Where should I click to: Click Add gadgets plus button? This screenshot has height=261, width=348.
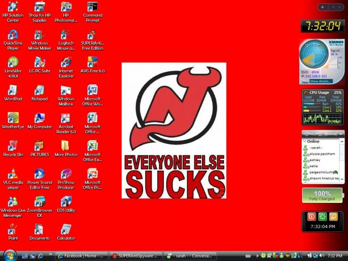[322, 7]
